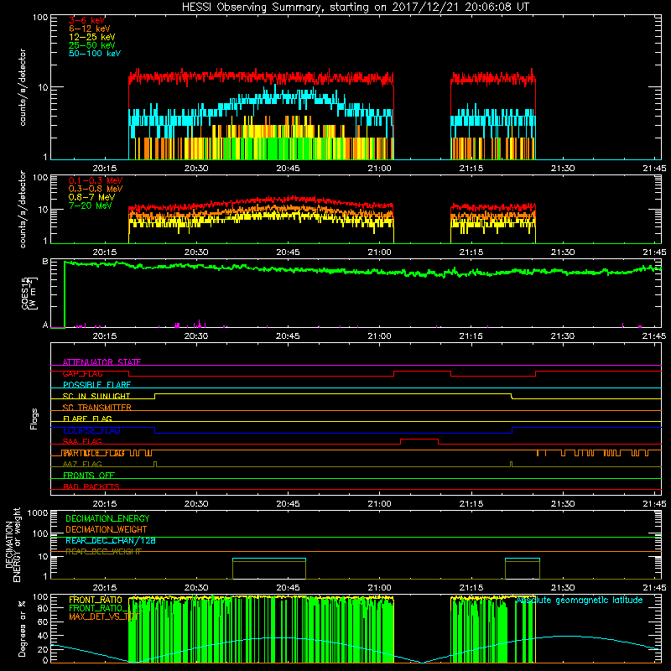Click the HESSI Observing Summary plot title

355,8
